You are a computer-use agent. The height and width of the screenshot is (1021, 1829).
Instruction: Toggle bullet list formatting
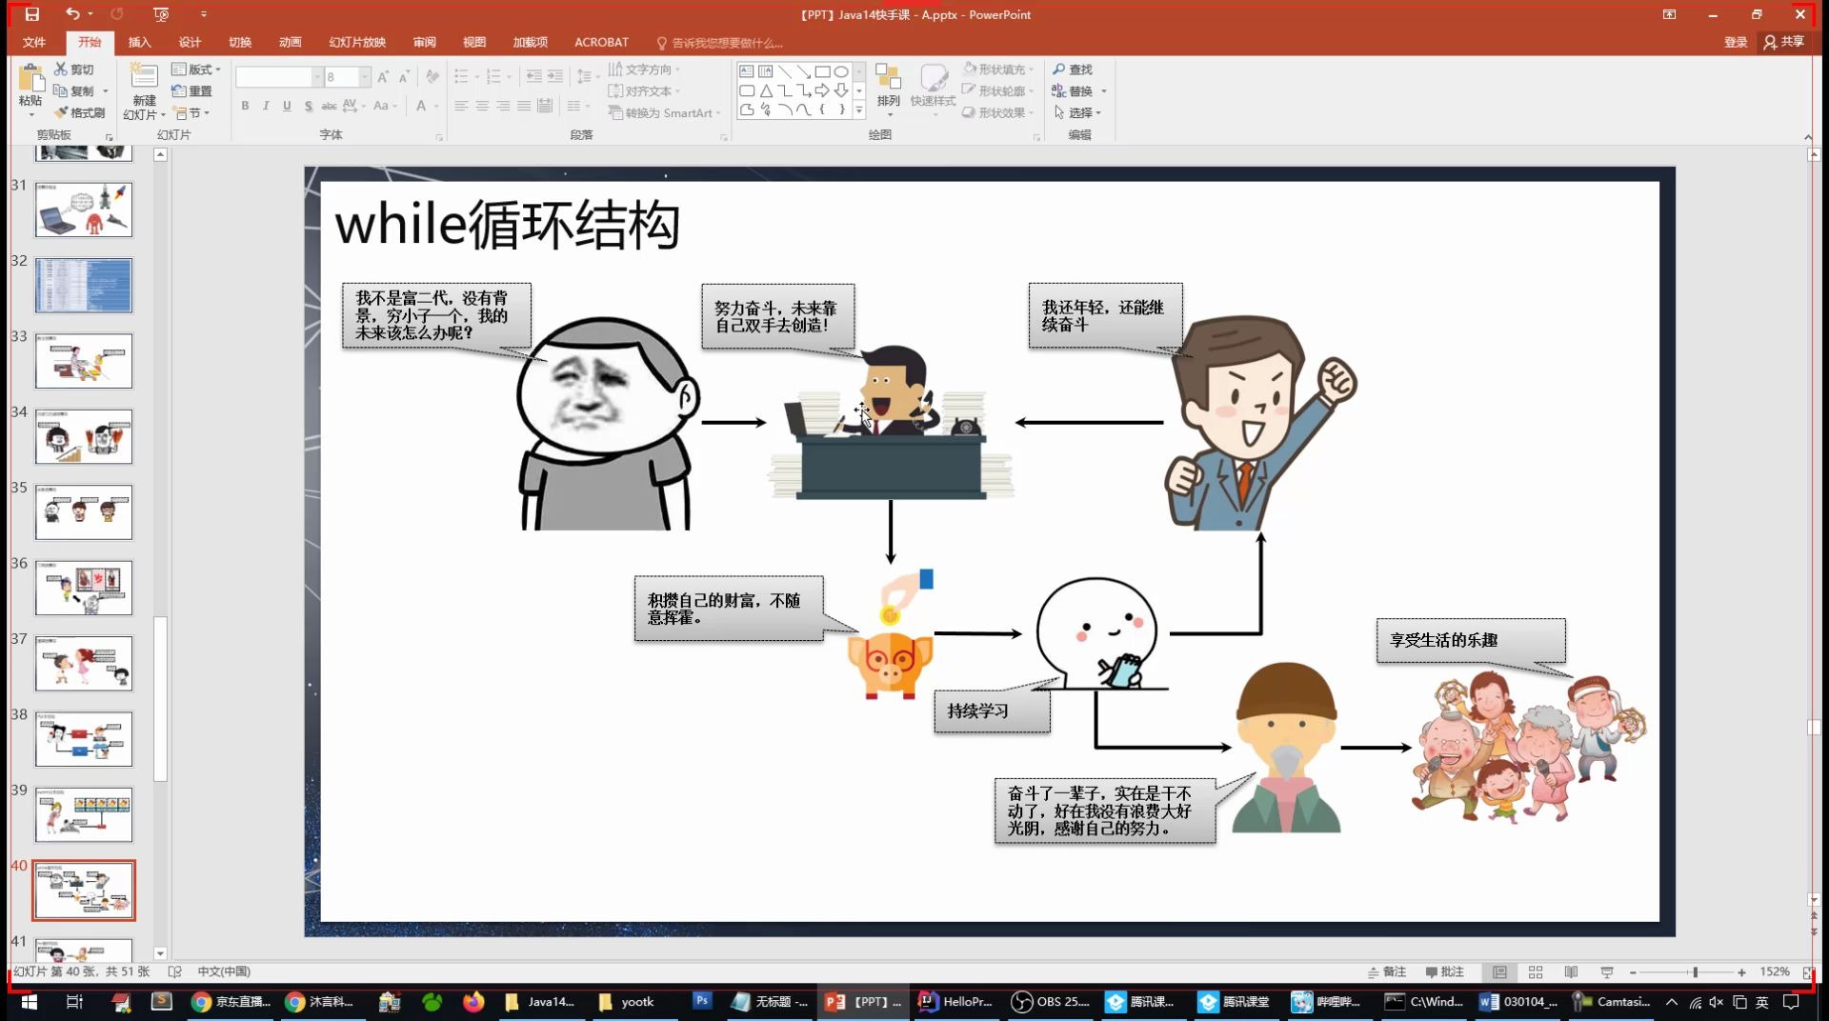460,74
